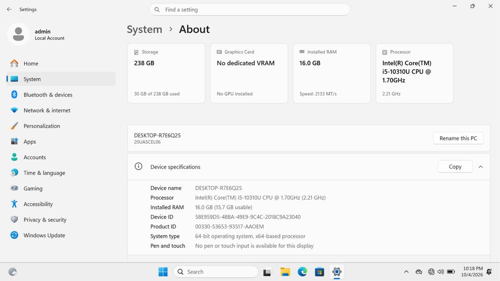Show hidden tray icons chevron
The width and height of the screenshot is (500, 281).
pos(406,272)
